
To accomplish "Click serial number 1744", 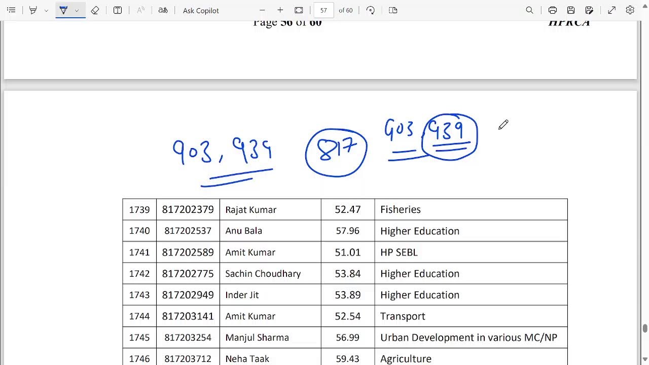I will coord(139,316).
